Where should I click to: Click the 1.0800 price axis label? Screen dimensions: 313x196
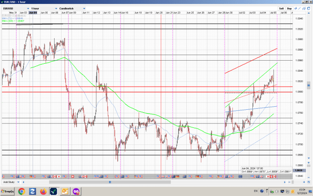(x=299, y=92)
